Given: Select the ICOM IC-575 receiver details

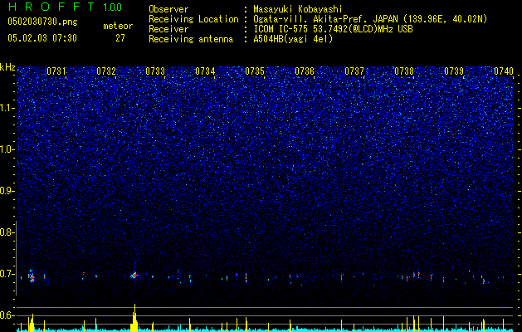Looking at the screenshot, I should [x=333, y=29].
